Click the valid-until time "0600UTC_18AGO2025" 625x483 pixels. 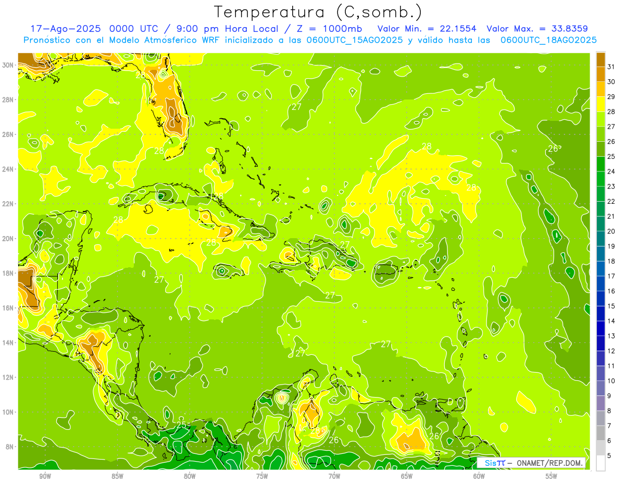click(548, 40)
